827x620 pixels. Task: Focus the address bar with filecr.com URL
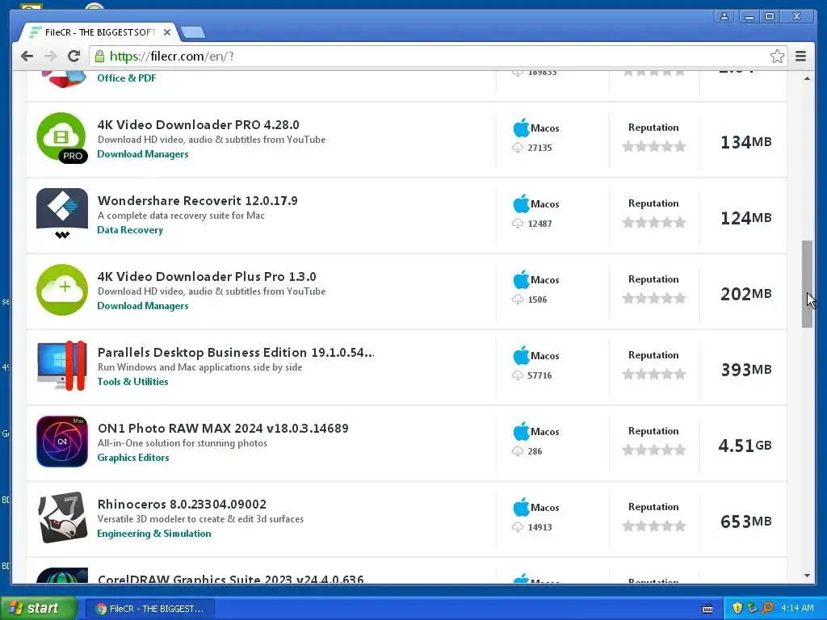pos(438,57)
